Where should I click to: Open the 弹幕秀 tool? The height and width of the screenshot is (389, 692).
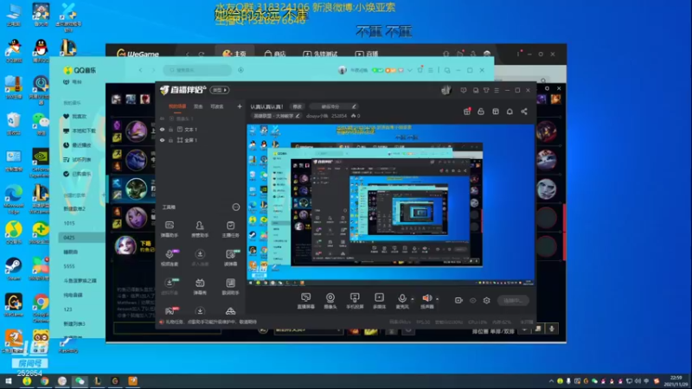pyautogui.click(x=200, y=286)
